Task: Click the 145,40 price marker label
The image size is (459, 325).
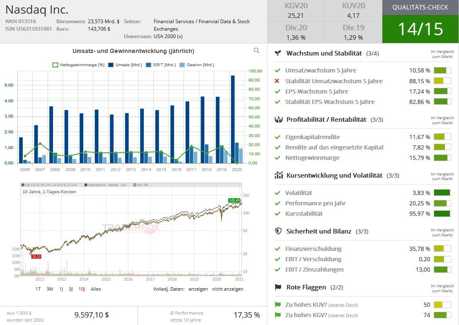Action: tap(234, 200)
